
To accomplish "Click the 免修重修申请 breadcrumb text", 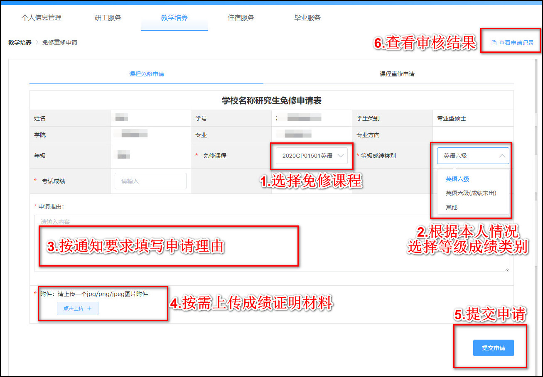I will pyautogui.click(x=60, y=42).
